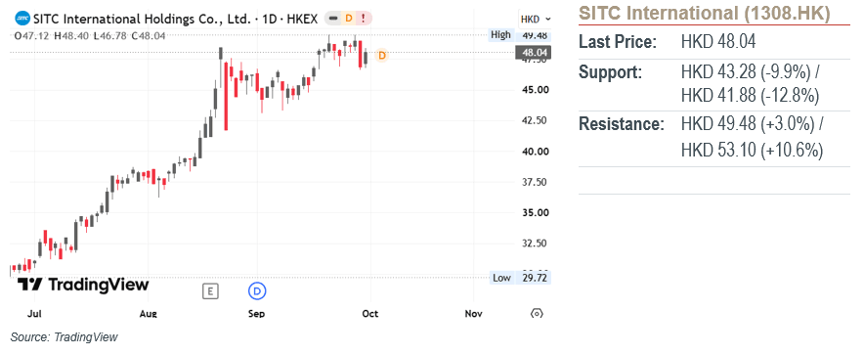Toggle the grey market status pill indicator
Viewport: 864px width, 355px height.
click(x=332, y=19)
